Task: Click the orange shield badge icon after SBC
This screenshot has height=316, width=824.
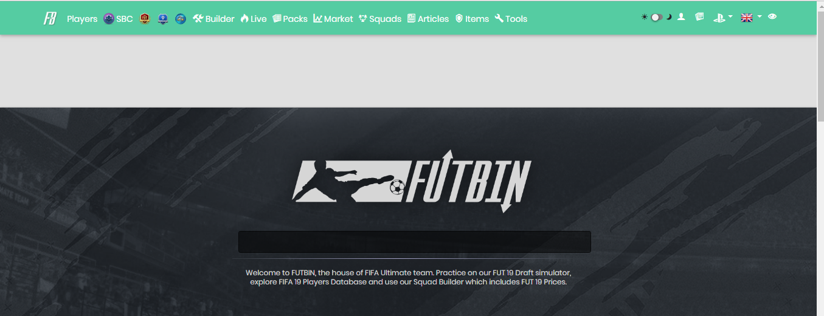Action: click(x=145, y=18)
